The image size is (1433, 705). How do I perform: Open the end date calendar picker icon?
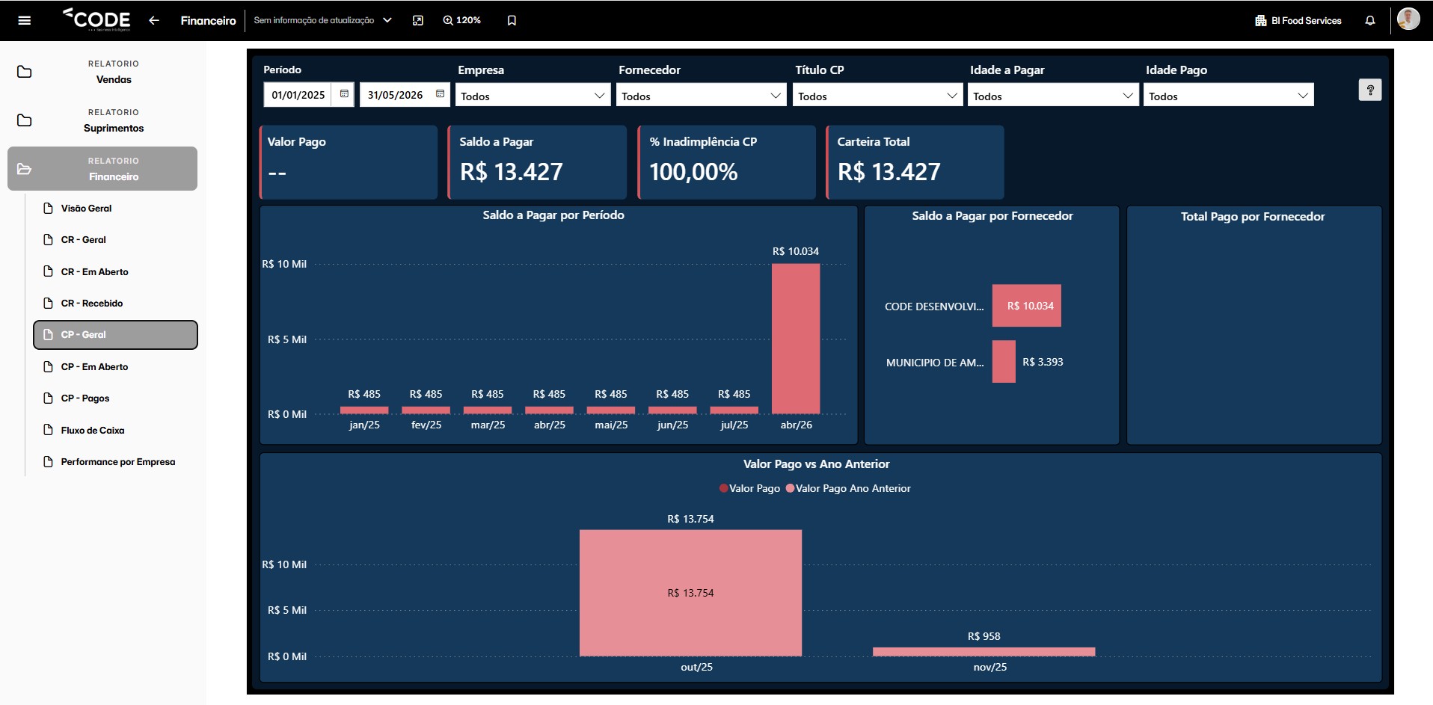tap(440, 94)
